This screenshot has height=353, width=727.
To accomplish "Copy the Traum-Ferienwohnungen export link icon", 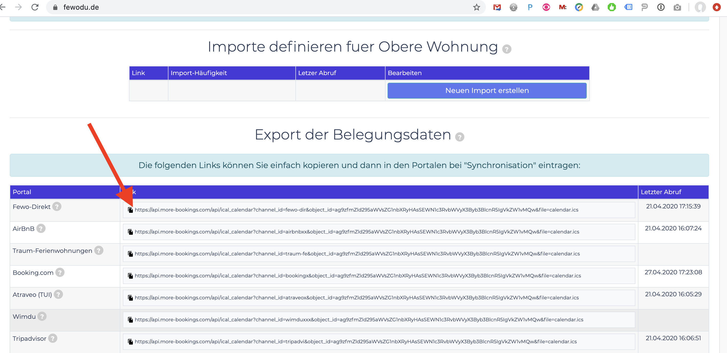I will click(x=130, y=254).
